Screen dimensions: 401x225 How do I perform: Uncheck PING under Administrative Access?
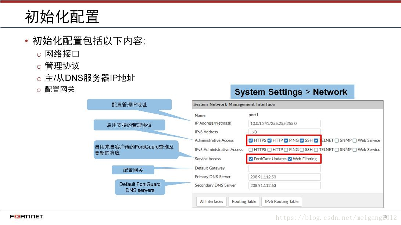pyautogui.click(x=286, y=140)
